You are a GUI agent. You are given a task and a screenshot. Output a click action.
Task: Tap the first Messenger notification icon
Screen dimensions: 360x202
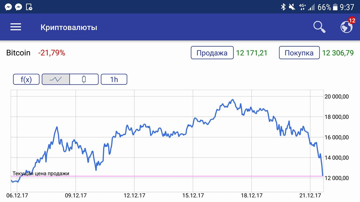pos(8,7)
